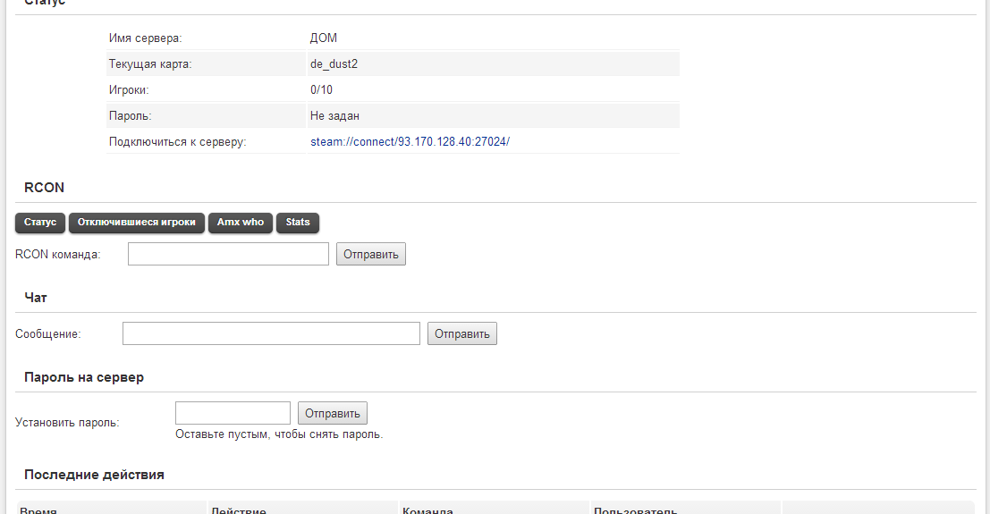Click the Последние действия heading
This screenshot has width=990, height=514.
click(x=94, y=475)
